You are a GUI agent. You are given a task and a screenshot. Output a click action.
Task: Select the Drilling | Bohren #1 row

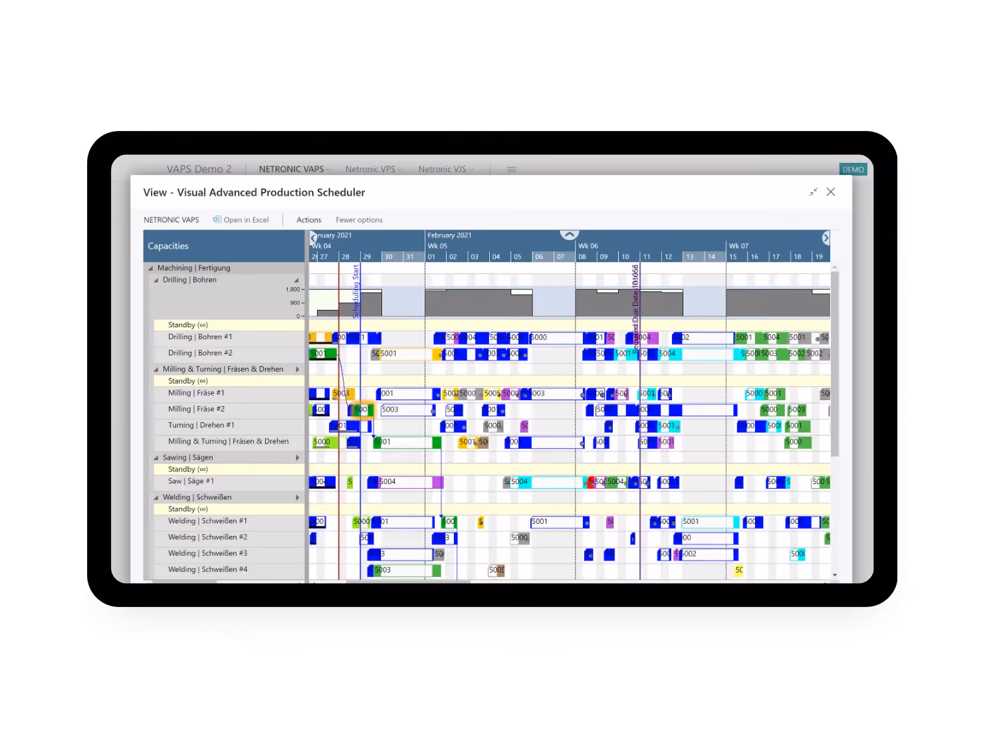click(x=229, y=337)
